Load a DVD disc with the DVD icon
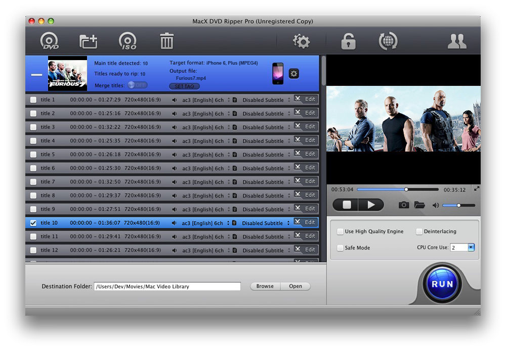 click(50, 41)
